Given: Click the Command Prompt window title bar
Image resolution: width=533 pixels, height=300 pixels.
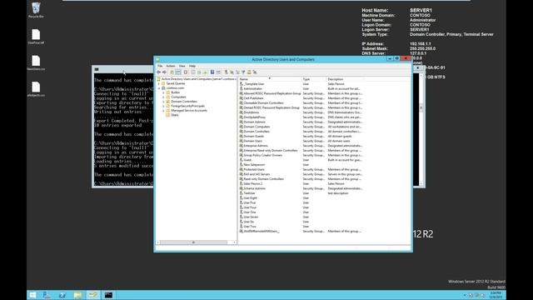Looking at the screenshot, I should click(122, 69).
